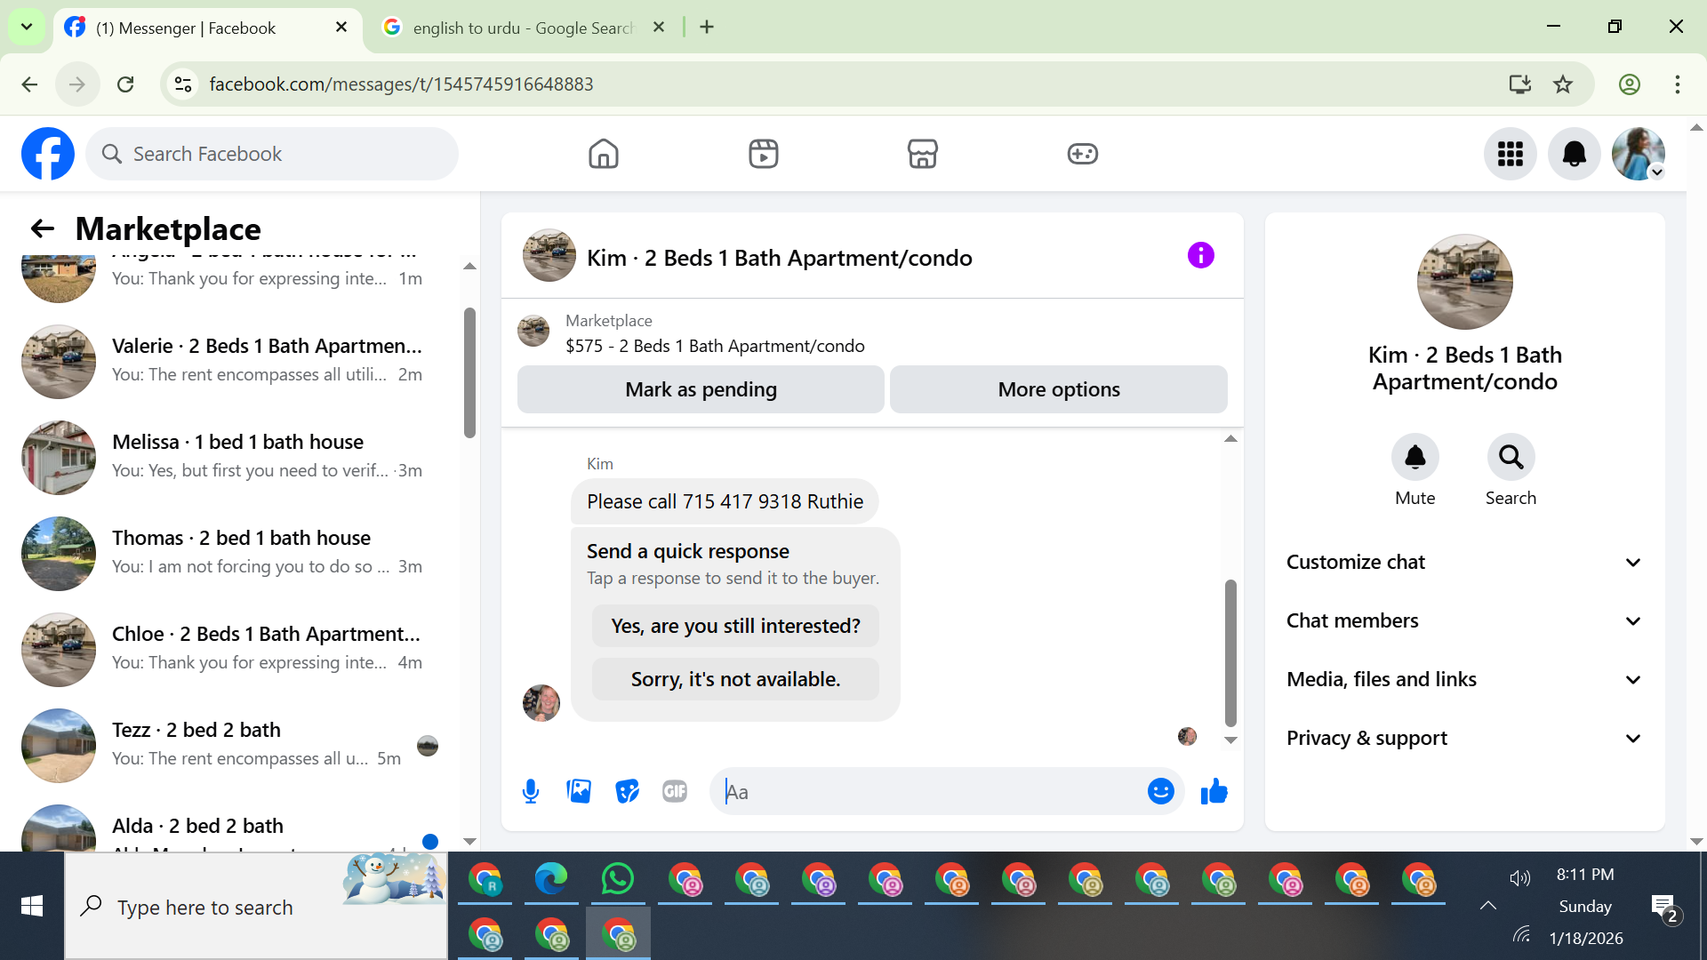Open the sticker picker icon
This screenshot has width=1707, height=960.
pos(627,791)
